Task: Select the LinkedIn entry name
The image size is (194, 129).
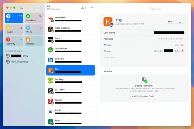Action: [x=59, y=59]
